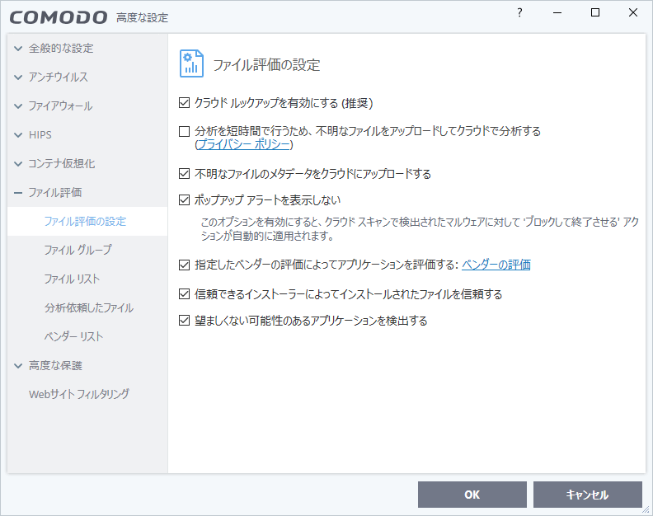Click the help question mark icon
The height and width of the screenshot is (516, 653).
tap(519, 13)
